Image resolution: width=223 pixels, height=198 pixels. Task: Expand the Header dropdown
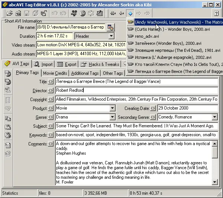pos(111,36)
